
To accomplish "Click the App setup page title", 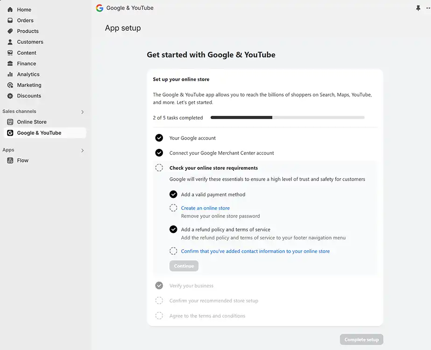I will (123, 28).
